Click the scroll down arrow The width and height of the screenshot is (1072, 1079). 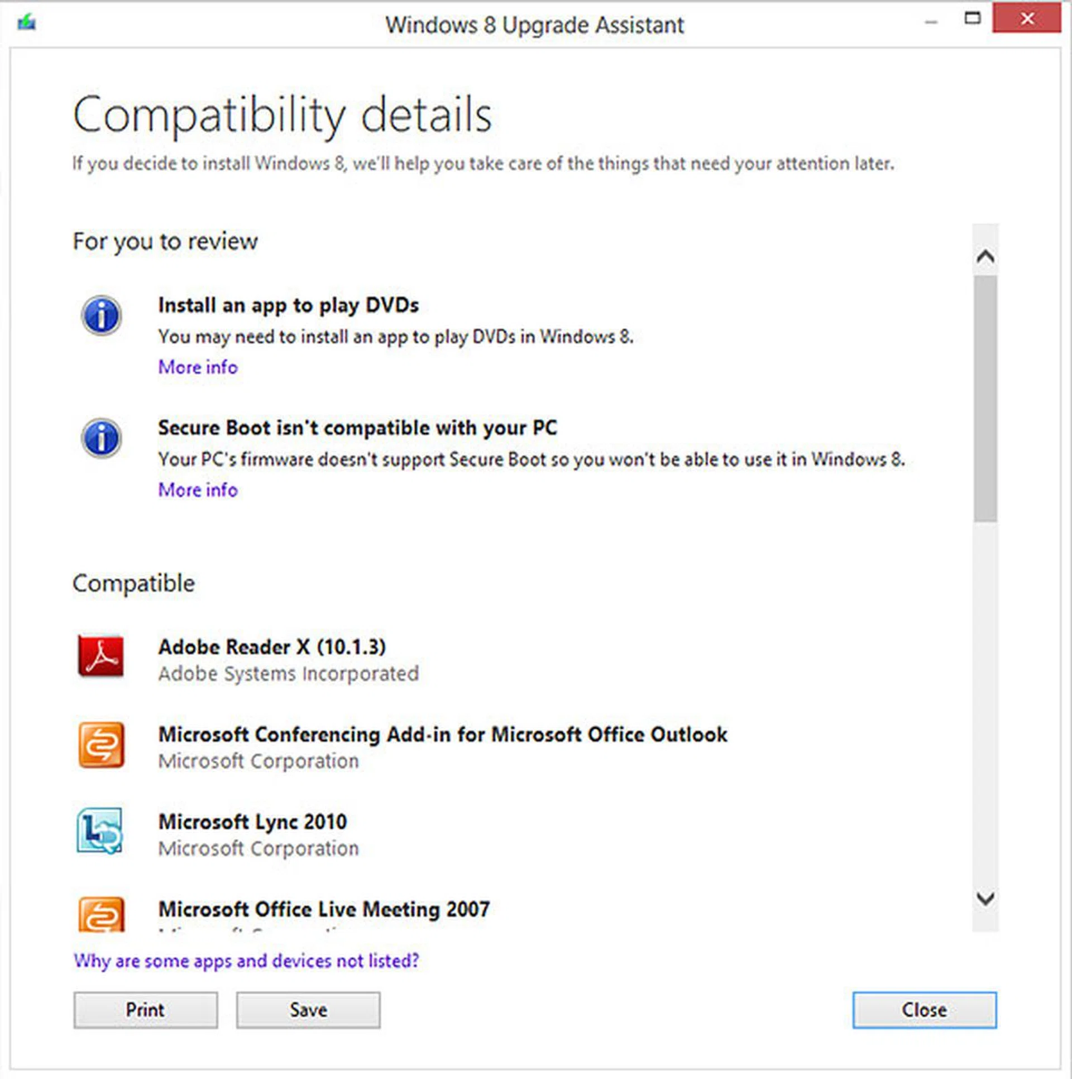click(x=985, y=899)
